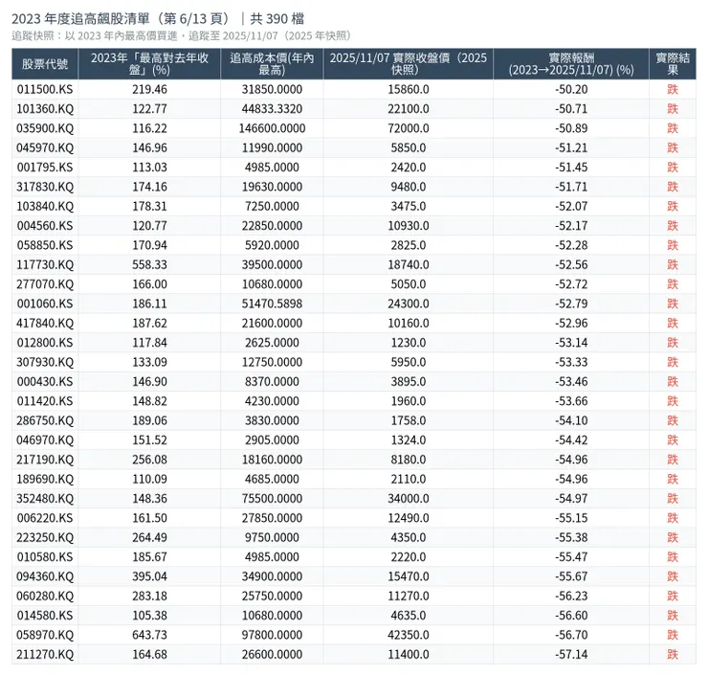Click return value -54.97
This screenshot has width=708, height=676.
(x=571, y=499)
